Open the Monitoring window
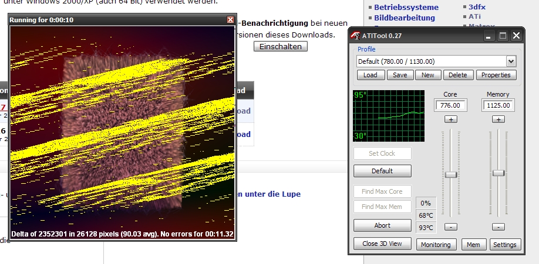539x264 pixels. point(436,245)
